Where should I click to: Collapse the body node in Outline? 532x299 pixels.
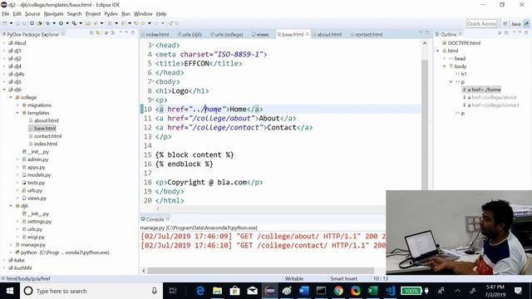pyautogui.click(x=445, y=66)
